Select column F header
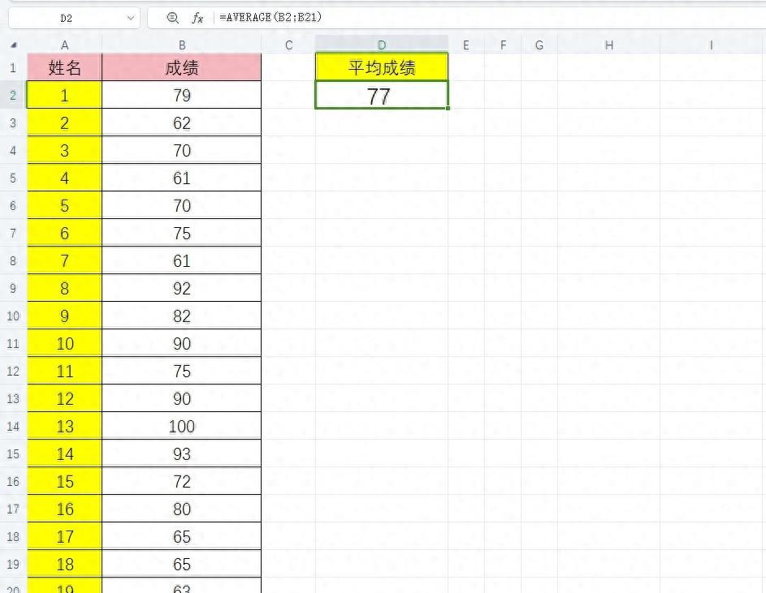 [x=503, y=45]
